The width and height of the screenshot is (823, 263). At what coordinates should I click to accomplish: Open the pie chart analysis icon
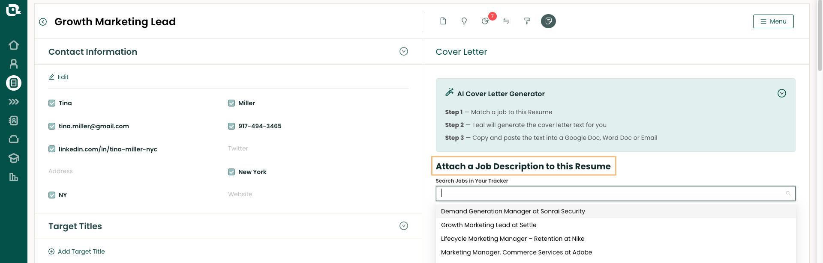tap(485, 21)
